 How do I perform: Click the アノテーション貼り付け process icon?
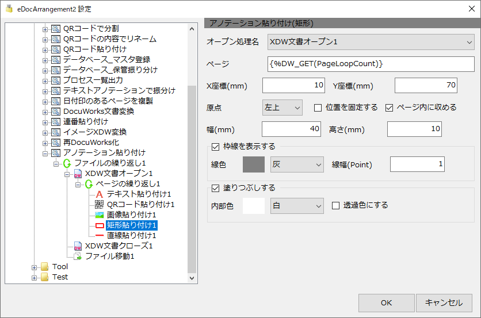(x=56, y=153)
